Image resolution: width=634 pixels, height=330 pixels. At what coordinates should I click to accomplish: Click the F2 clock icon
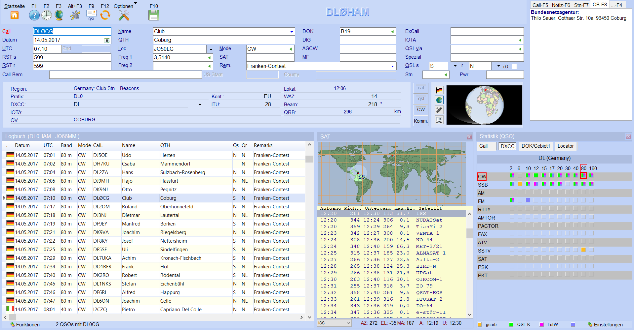tap(47, 15)
